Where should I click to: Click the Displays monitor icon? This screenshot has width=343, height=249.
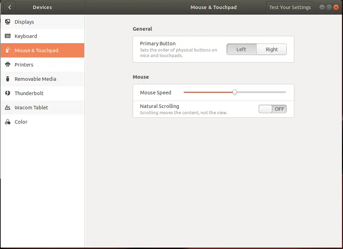click(8, 22)
